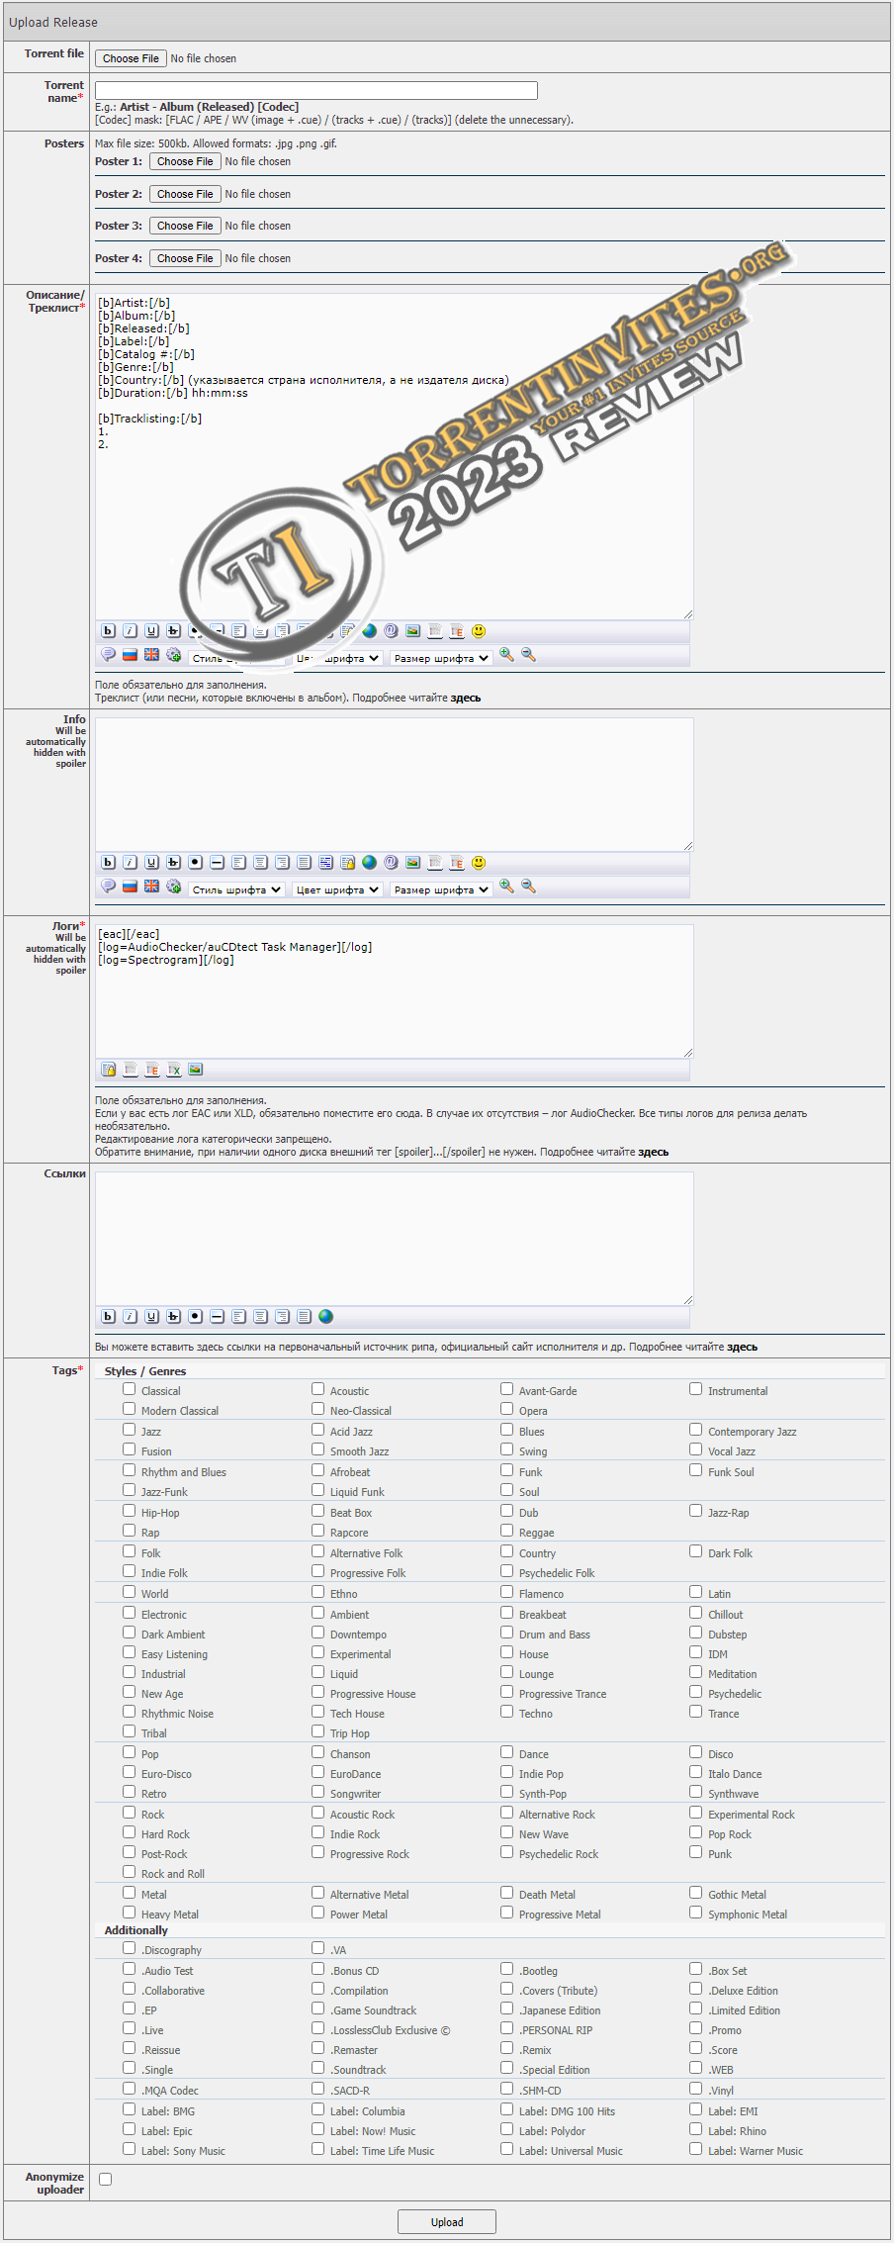
Task: Open Размер шрифта dropdown in the description editor
Action: (x=441, y=658)
